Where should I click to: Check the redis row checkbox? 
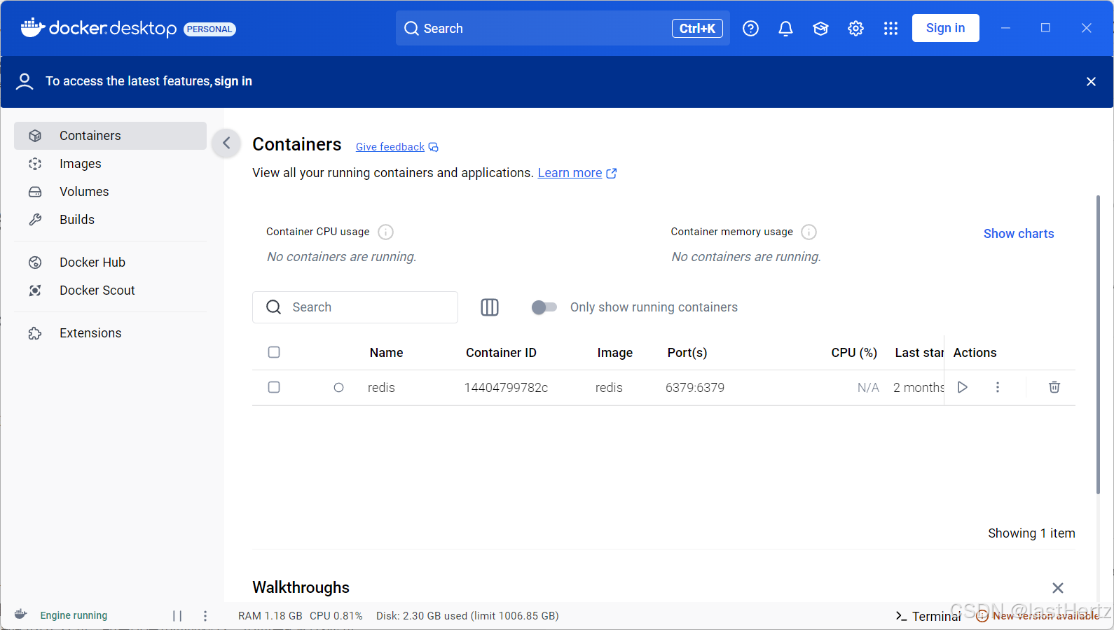click(x=274, y=387)
